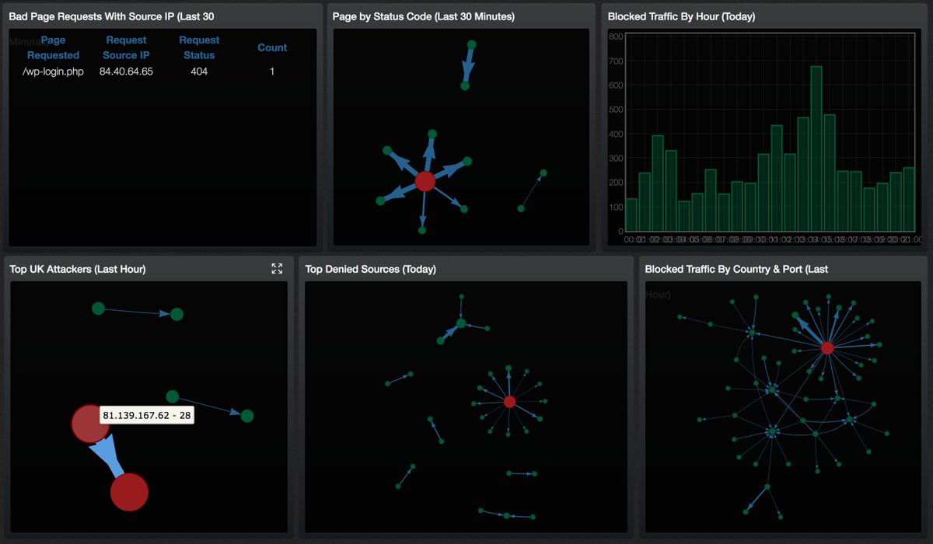The height and width of the screenshot is (544, 933).
Task: Expand the Top UK Attackers panel to fullscreen
Action: (x=277, y=268)
